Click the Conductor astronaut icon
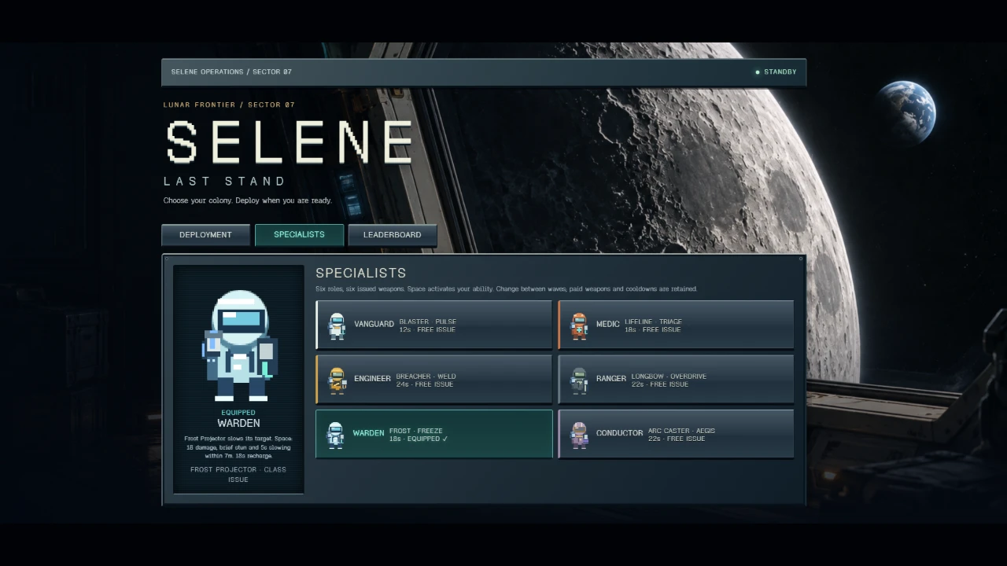 click(579, 435)
